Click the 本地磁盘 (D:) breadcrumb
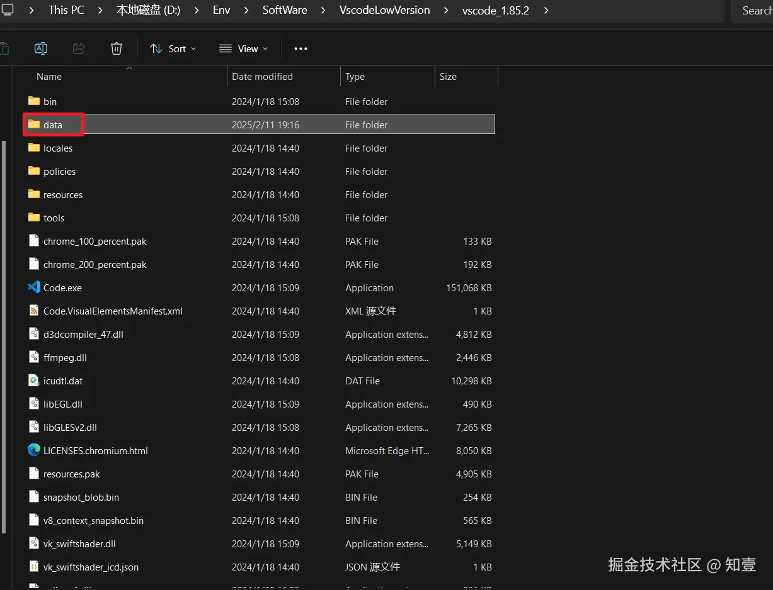Screen dimensions: 773x590 click(x=148, y=10)
